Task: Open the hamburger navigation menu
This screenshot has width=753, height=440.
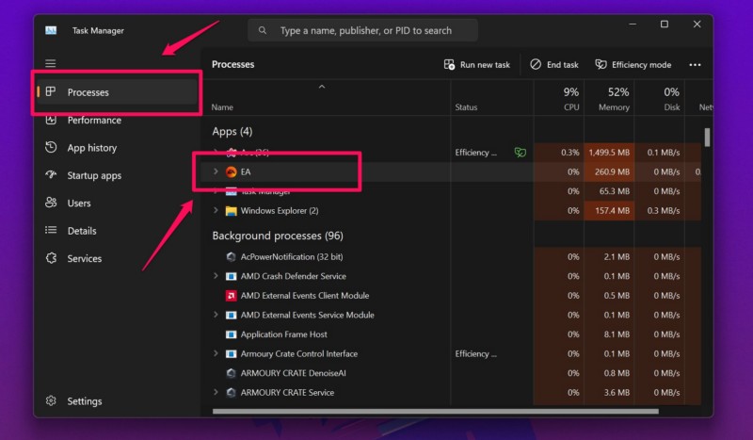Action: coord(51,63)
